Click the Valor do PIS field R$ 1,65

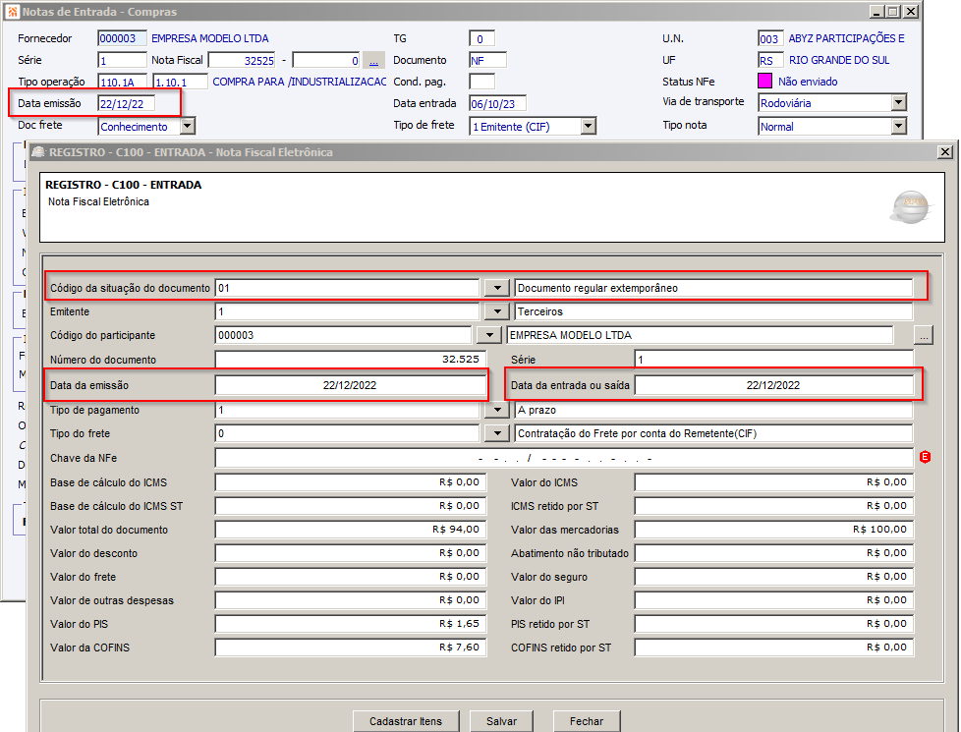[351, 624]
